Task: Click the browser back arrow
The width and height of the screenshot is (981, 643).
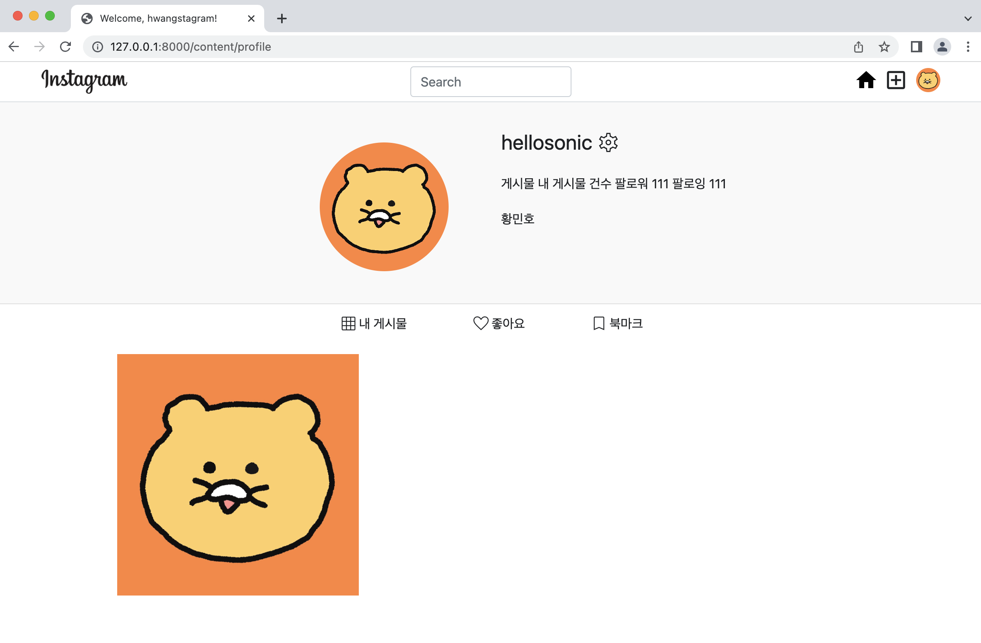Action: point(14,47)
